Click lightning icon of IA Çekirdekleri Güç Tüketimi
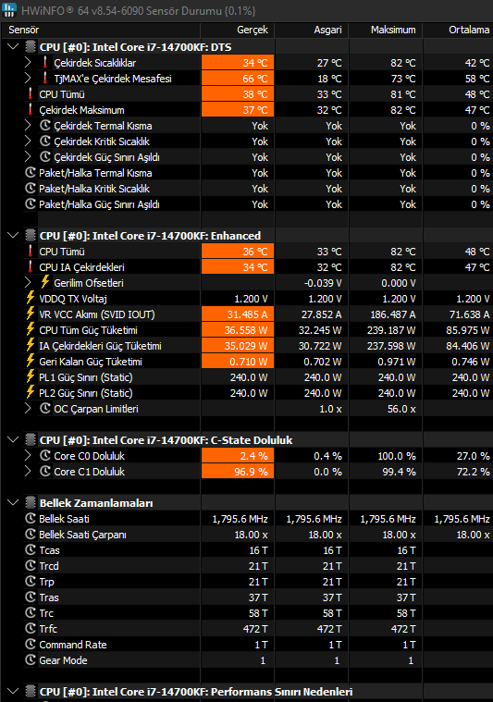This screenshot has width=493, height=702. 30,345
